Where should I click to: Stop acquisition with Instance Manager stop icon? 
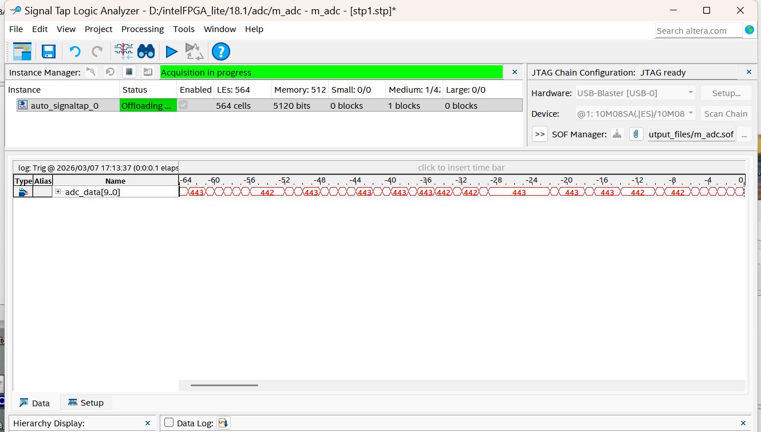pos(129,72)
